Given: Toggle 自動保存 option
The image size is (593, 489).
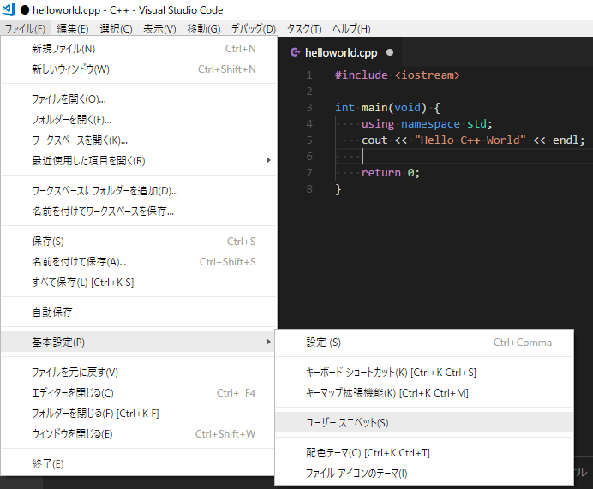Looking at the screenshot, I should tap(139, 312).
